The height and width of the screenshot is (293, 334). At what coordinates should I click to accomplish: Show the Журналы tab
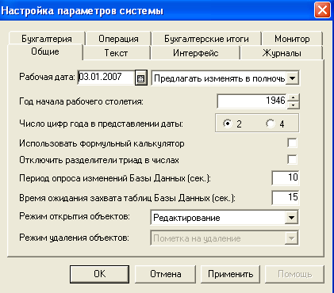(x=282, y=53)
